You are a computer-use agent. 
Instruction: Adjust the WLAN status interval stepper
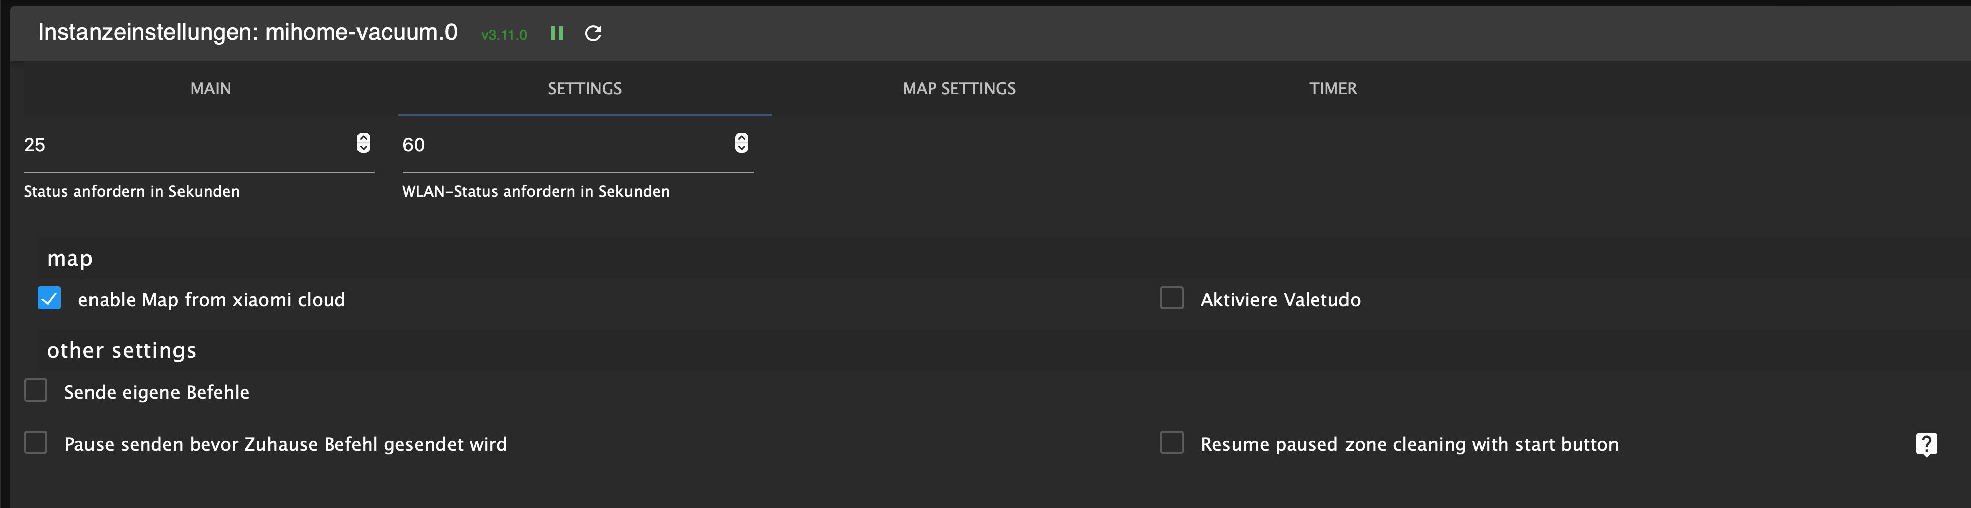741,143
